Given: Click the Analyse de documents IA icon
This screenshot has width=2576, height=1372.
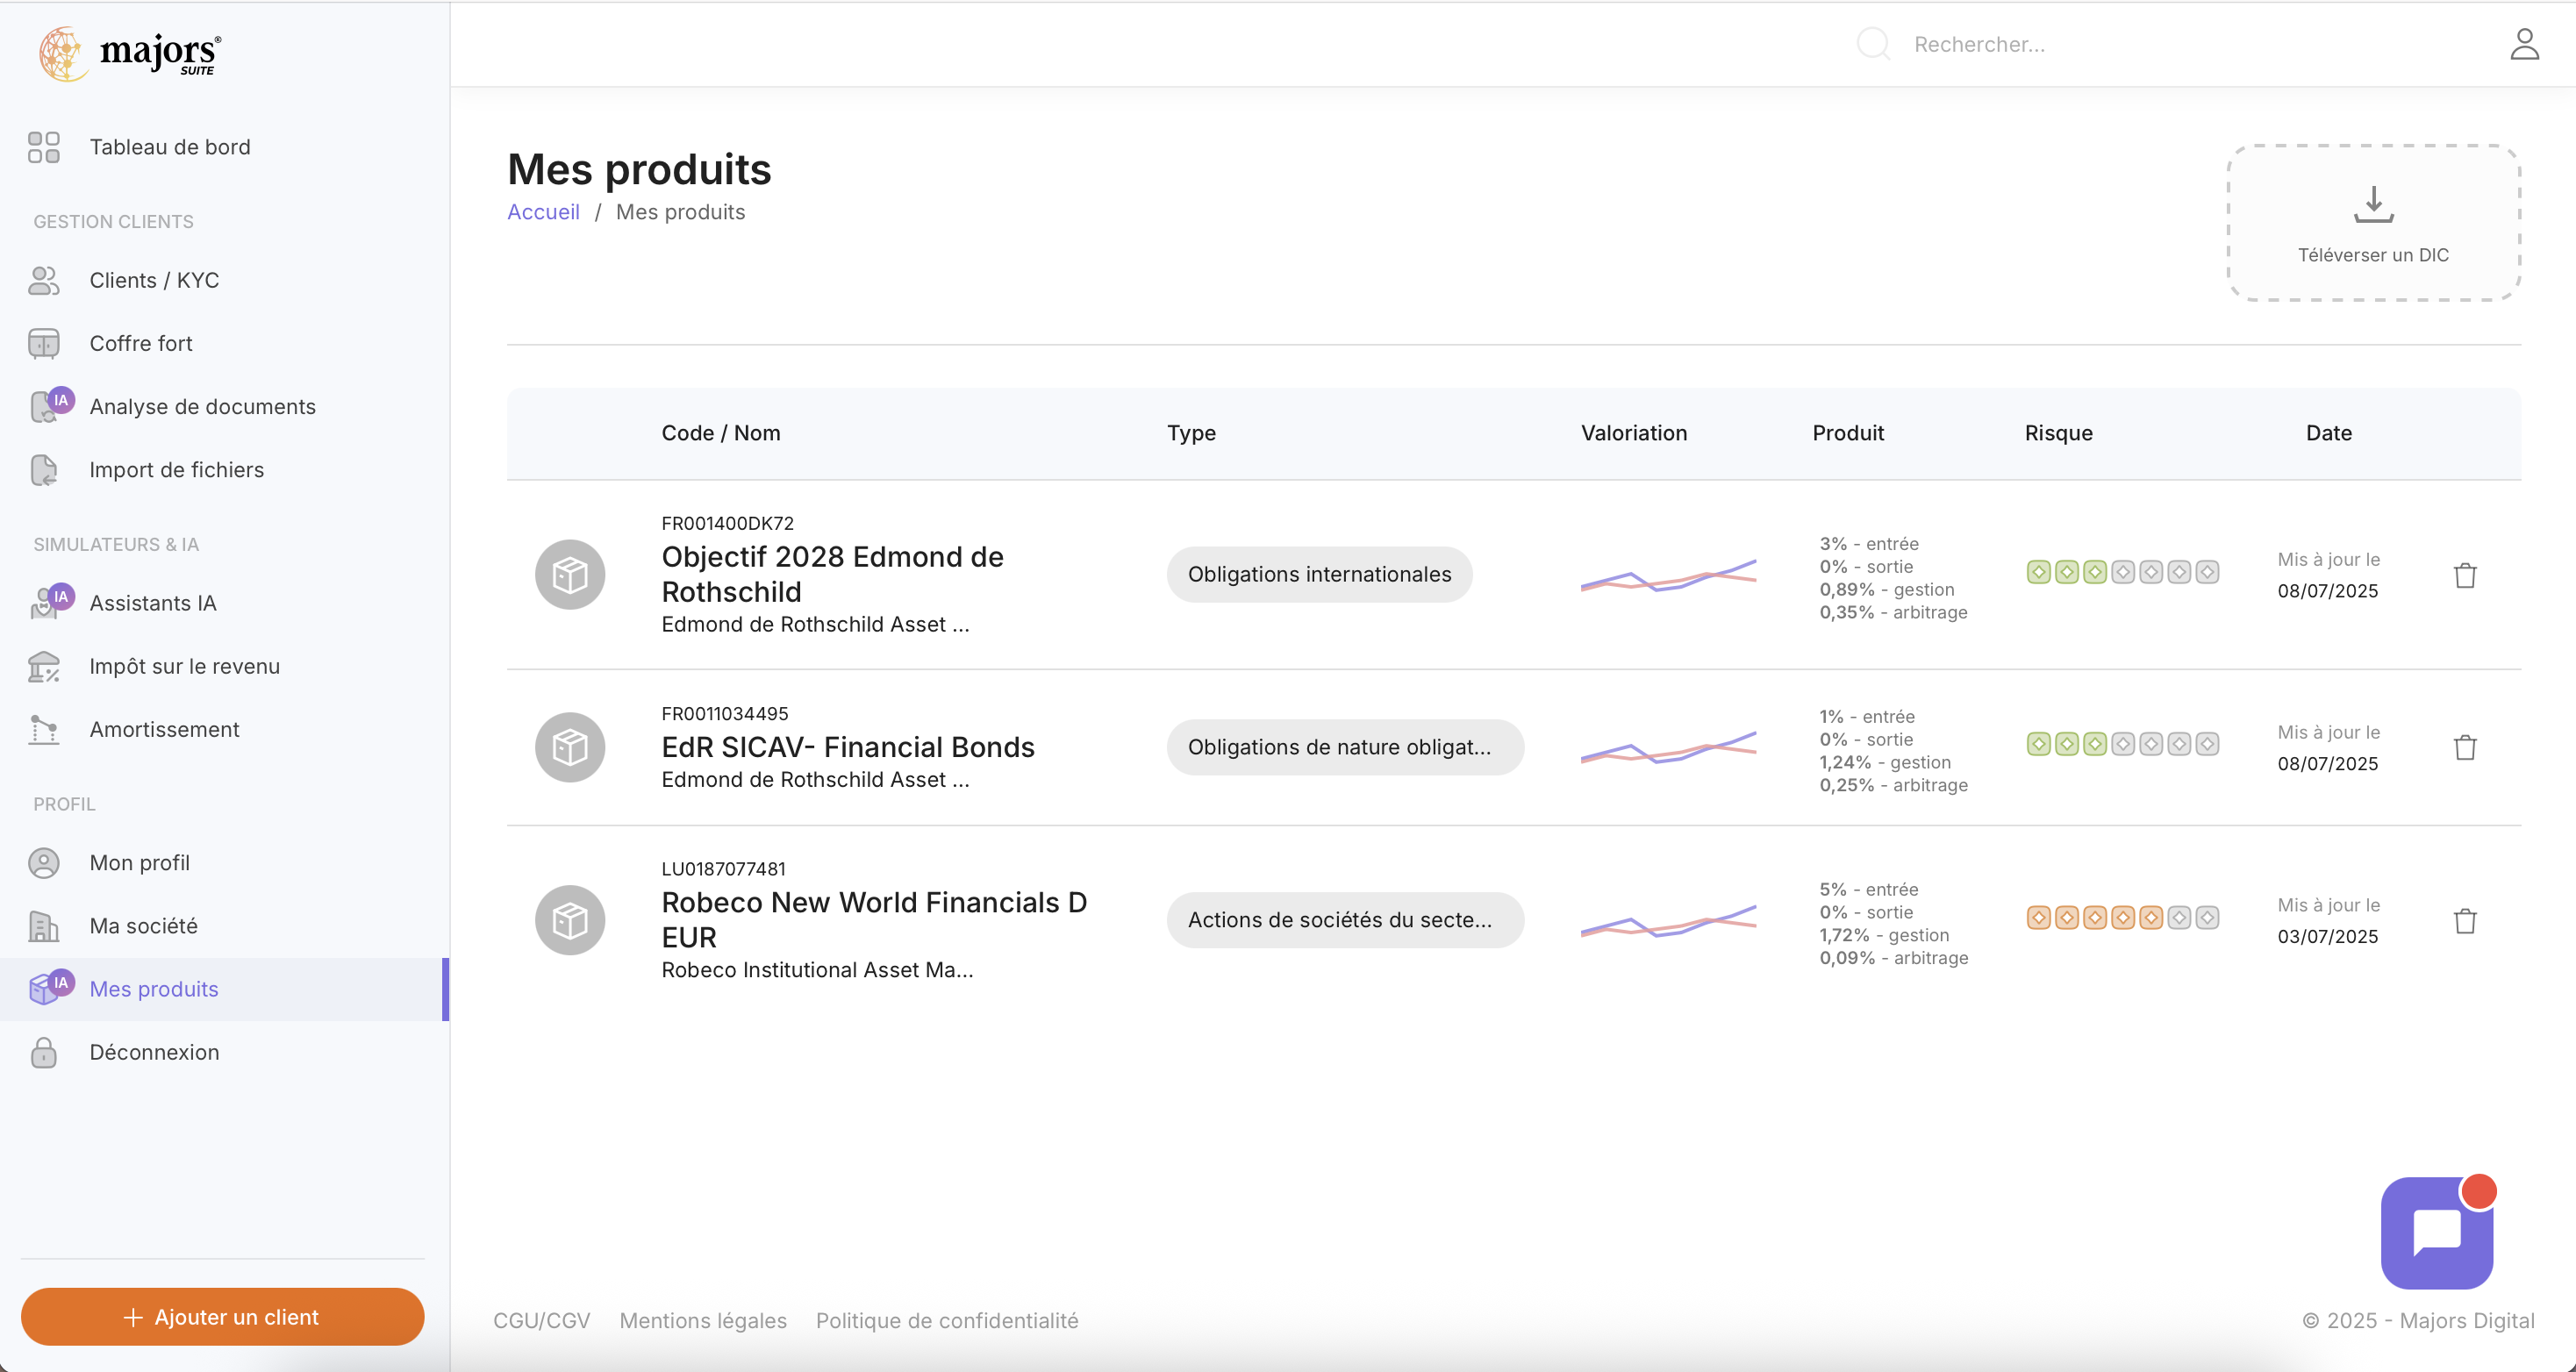Looking at the screenshot, I should click(x=50, y=405).
